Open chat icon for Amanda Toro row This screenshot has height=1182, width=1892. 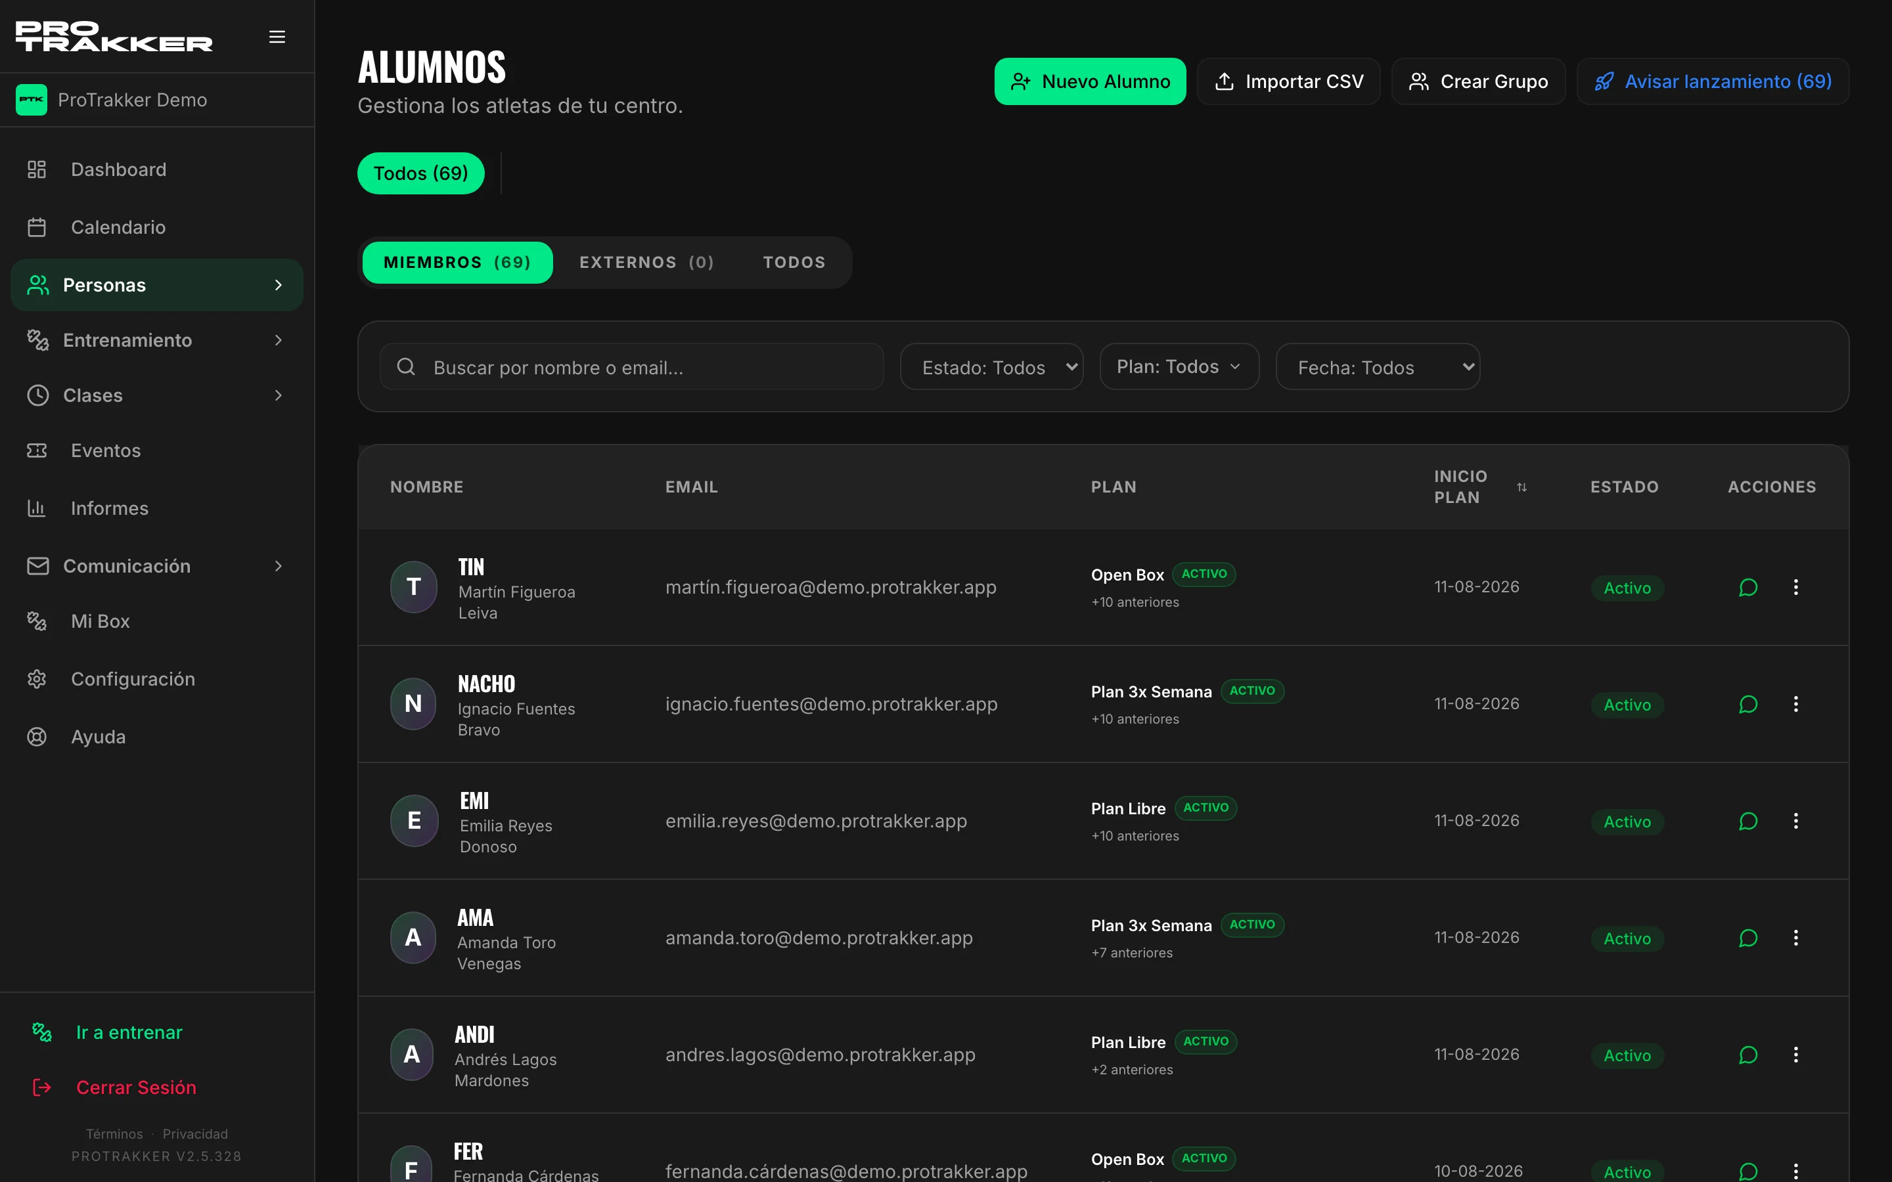click(x=1748, y=938)
